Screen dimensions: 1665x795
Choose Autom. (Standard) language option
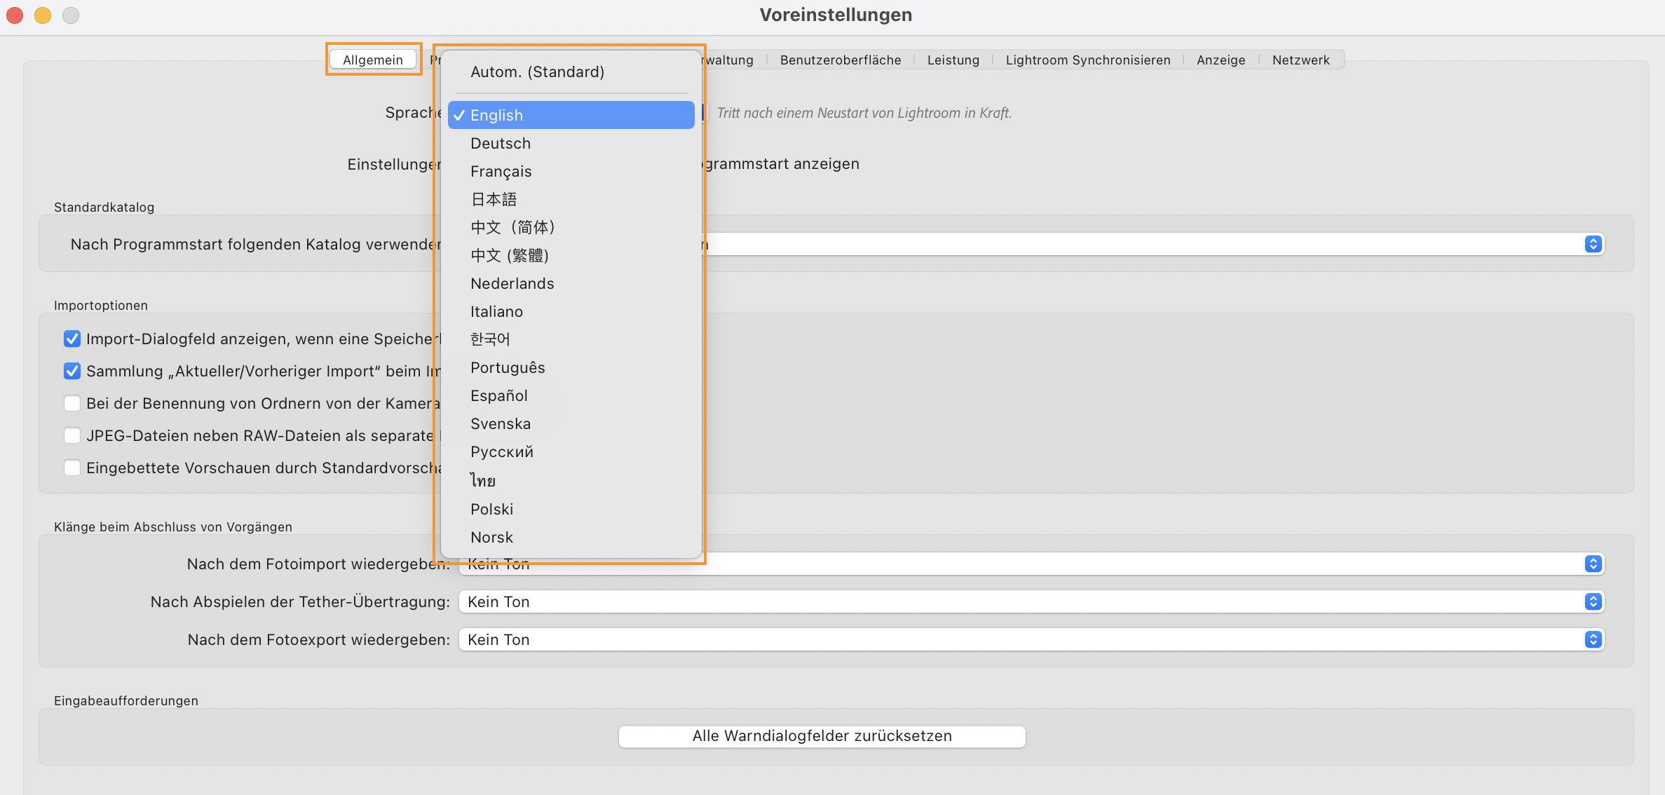coord(537,72)
